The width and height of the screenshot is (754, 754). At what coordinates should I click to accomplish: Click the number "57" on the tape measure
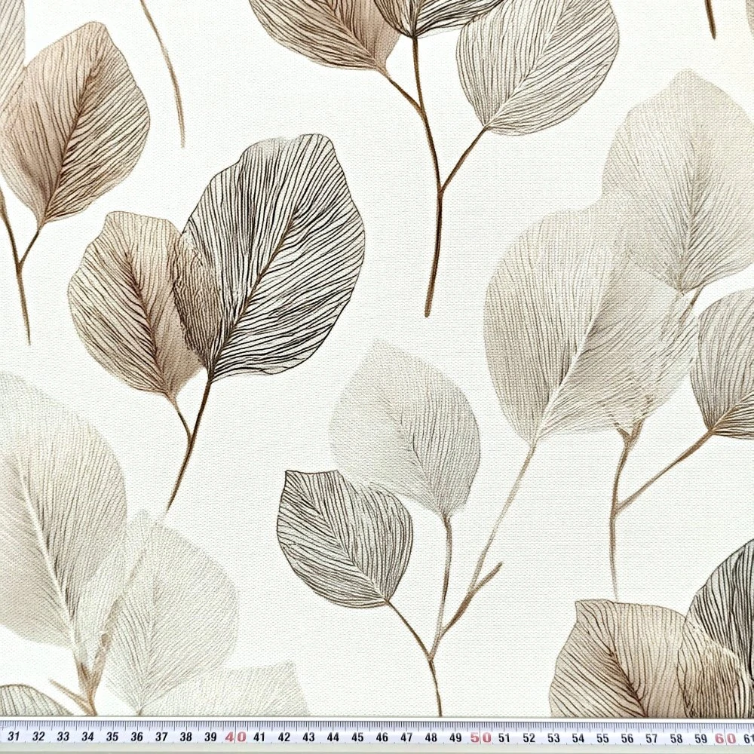click(651, 738)
